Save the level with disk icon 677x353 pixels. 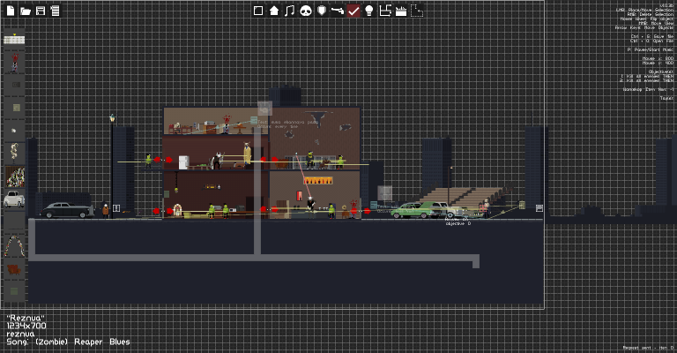[41, 11]
